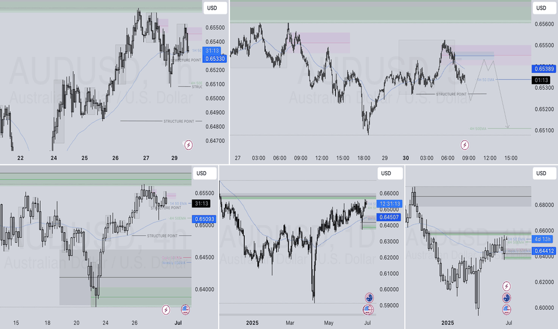
Task: Open the USD currency selector on the 5-minute chart
Action: pyautogui.click(x=544, y=8)
